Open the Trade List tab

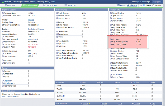pos(70,5)
